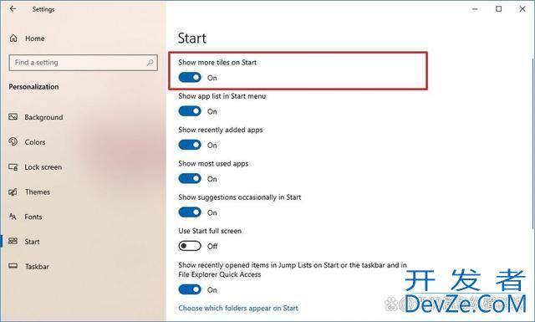
Task: Click the back arrow in Settings
Action: (13, 9)
